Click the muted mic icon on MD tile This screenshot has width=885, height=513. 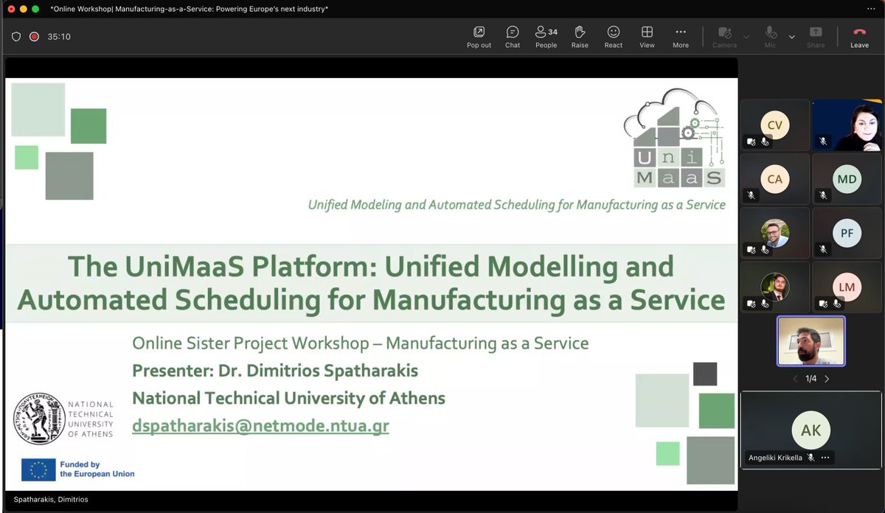pyautogui.click(x=822, y=195)
